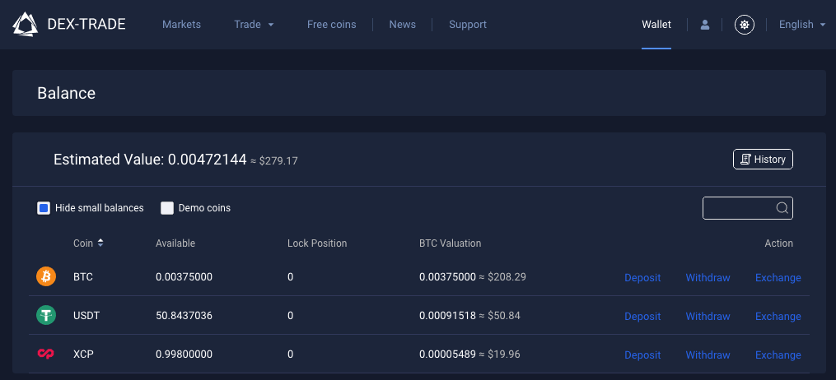The image size is (836, 380).
Task: Click Estimated Value 0.00472144 text
Action: tap(150, 159)
